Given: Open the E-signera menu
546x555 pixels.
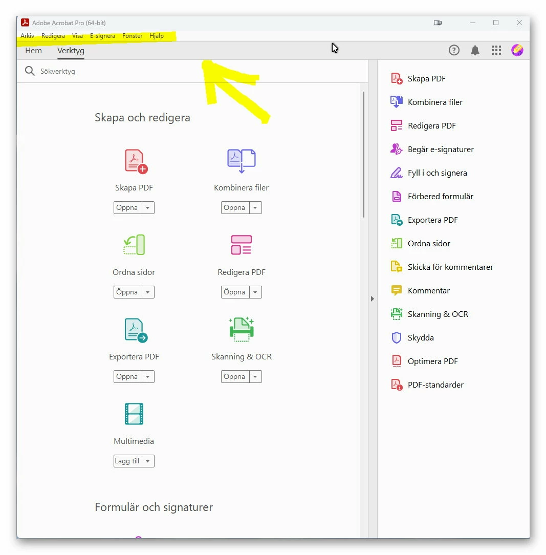Looking at the screenshot, I should [102, 36].
